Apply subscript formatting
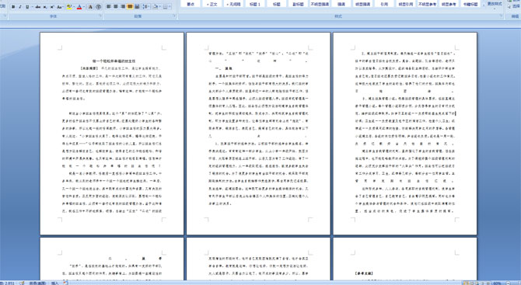Viewport: 521px width, 285px height. pos(45,7)
